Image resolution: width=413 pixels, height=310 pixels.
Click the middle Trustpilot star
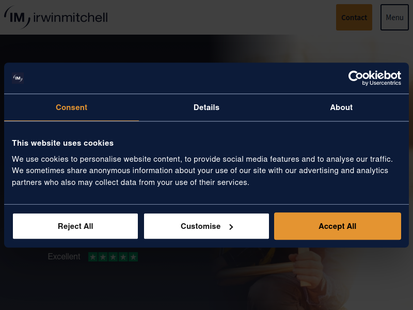pos(113,257)
